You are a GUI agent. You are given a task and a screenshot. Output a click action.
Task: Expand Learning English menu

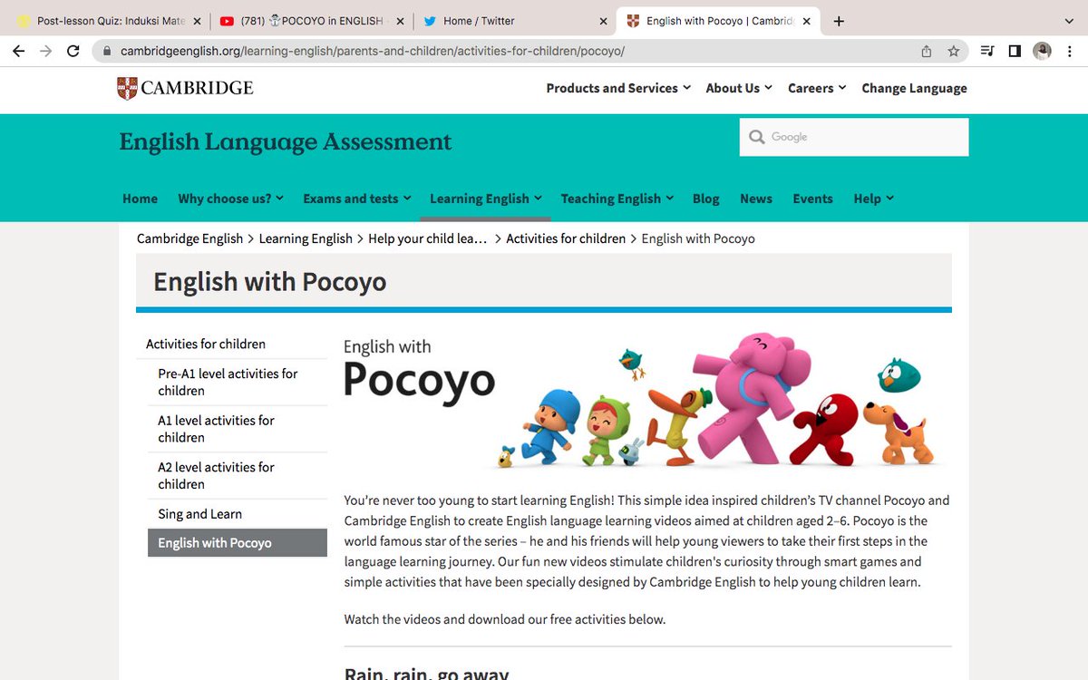click(486, 199)
